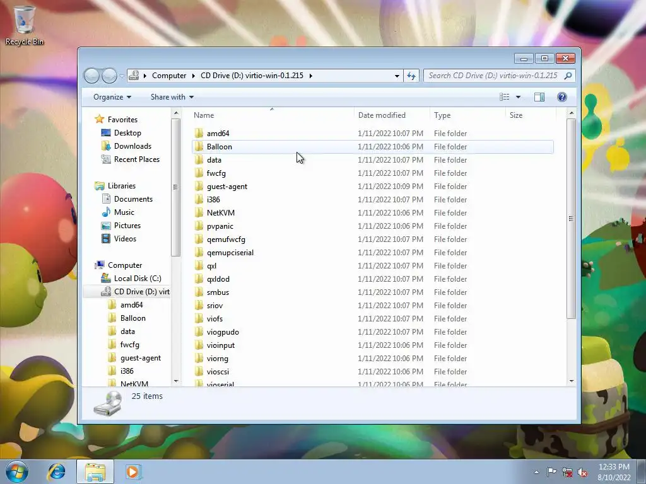646x484 pixels.
Task: Select the viogpudo folder name
Action: tap(223, 331)
